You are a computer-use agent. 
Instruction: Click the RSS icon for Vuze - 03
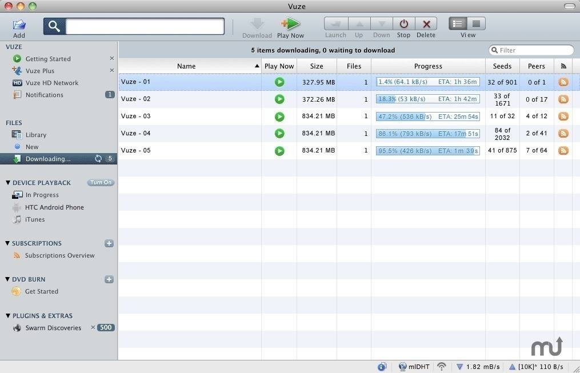coord(563,117)
